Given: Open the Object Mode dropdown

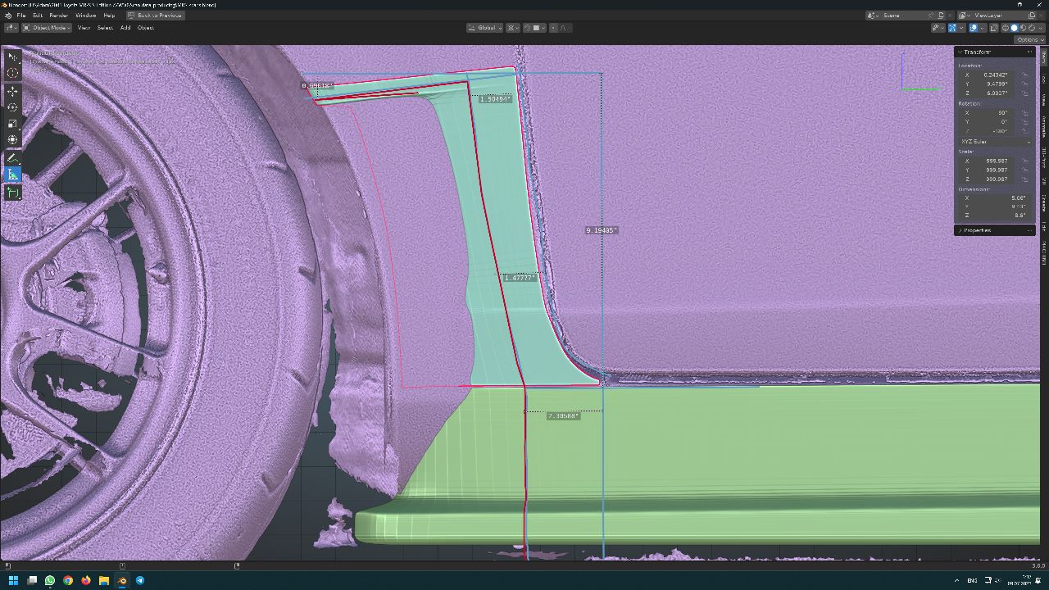Looking at the screenshot, I should tap(46, 28).
